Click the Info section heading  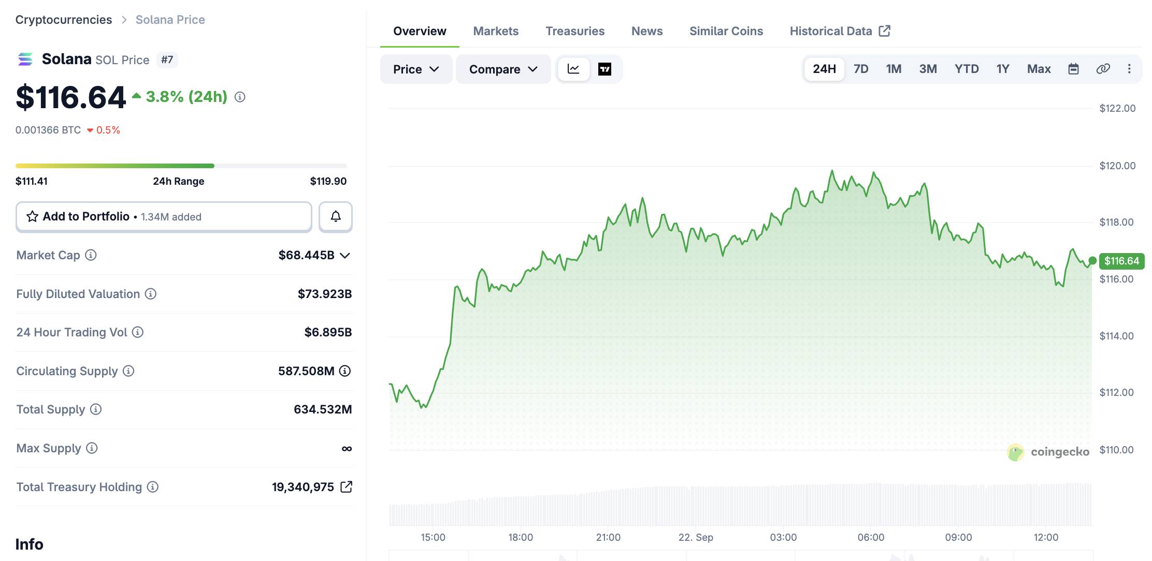point(30,544)
